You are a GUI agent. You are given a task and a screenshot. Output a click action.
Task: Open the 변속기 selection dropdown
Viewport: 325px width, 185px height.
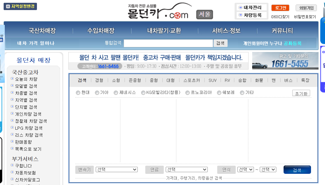(x=117, y=170)
